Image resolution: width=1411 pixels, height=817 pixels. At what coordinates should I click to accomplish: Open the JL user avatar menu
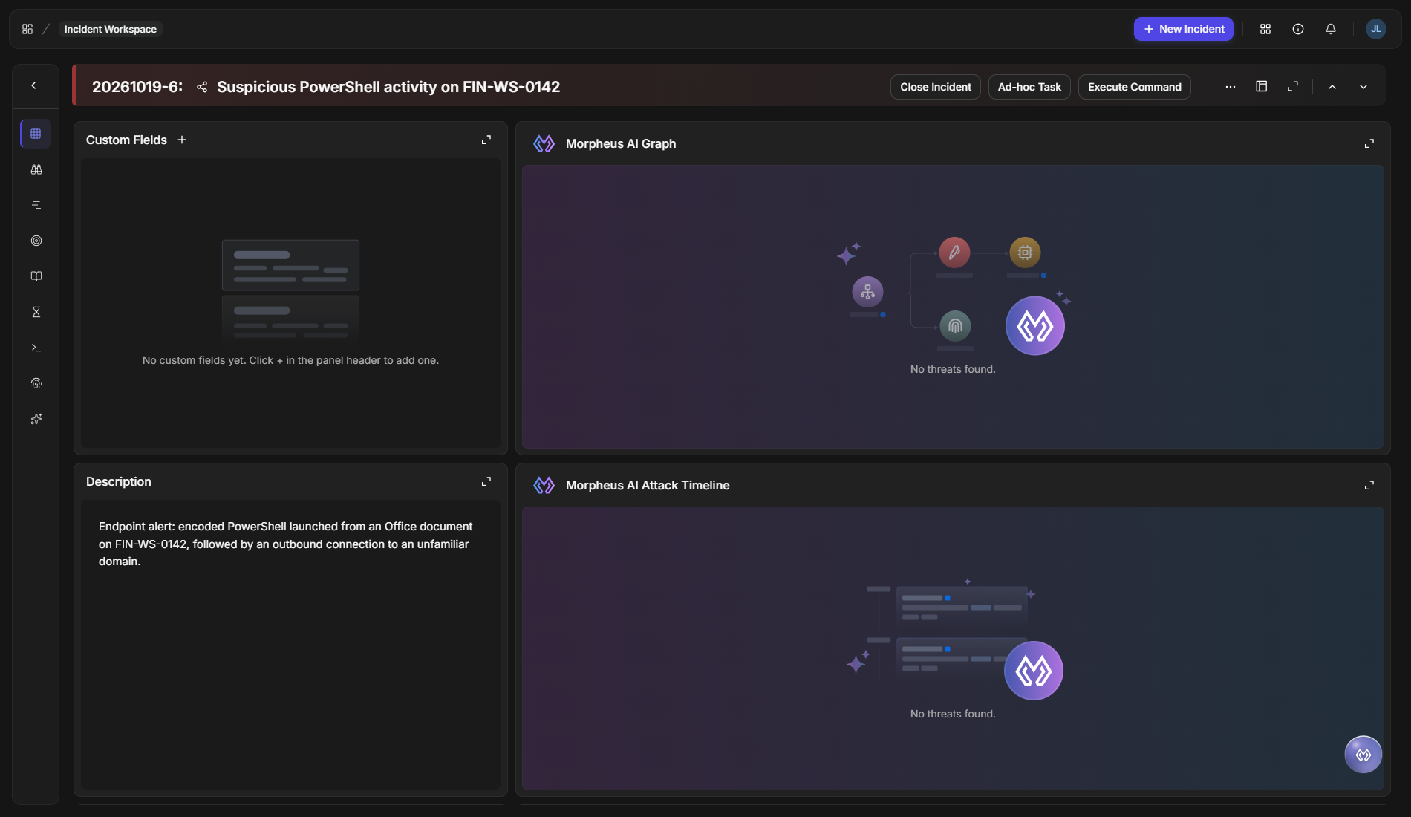click(x=1376, y=29)
